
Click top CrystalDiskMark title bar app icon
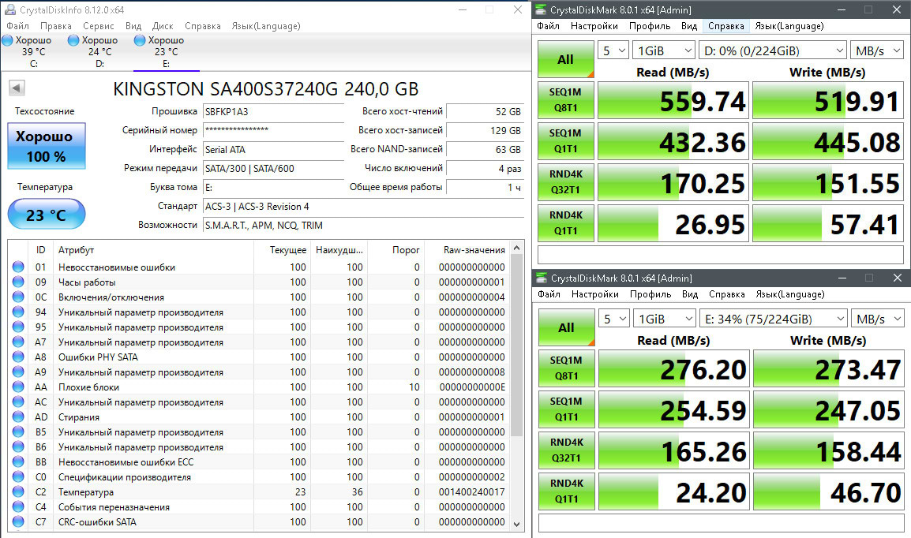click(541, 9)
